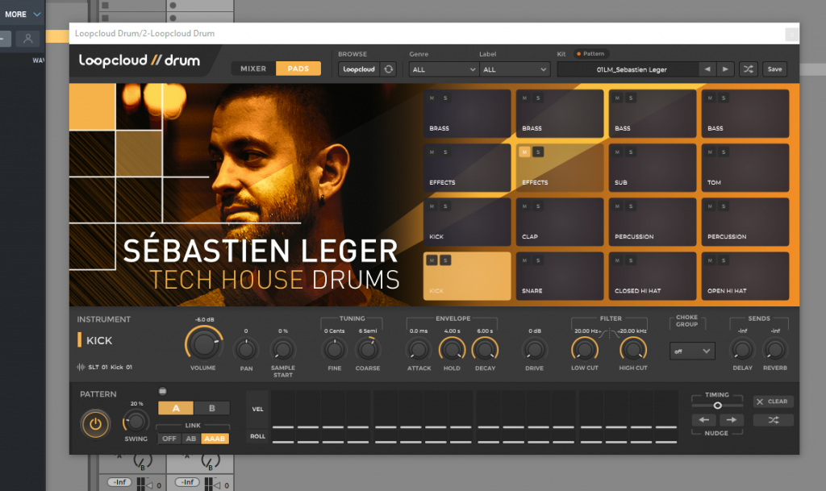This screenshot has width=826, height=491.
Task: Solo the CLAP pad
Action: pos(538,206)
